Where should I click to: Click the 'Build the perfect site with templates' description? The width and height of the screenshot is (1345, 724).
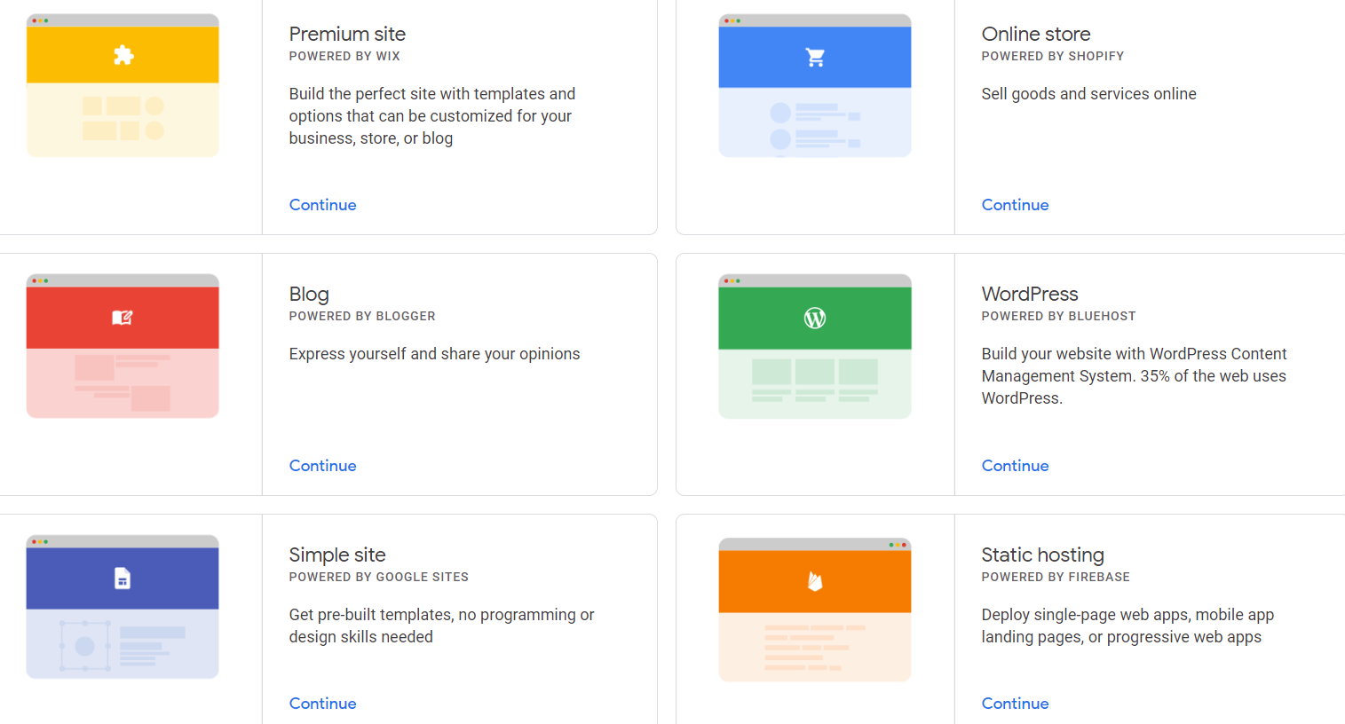432,116
